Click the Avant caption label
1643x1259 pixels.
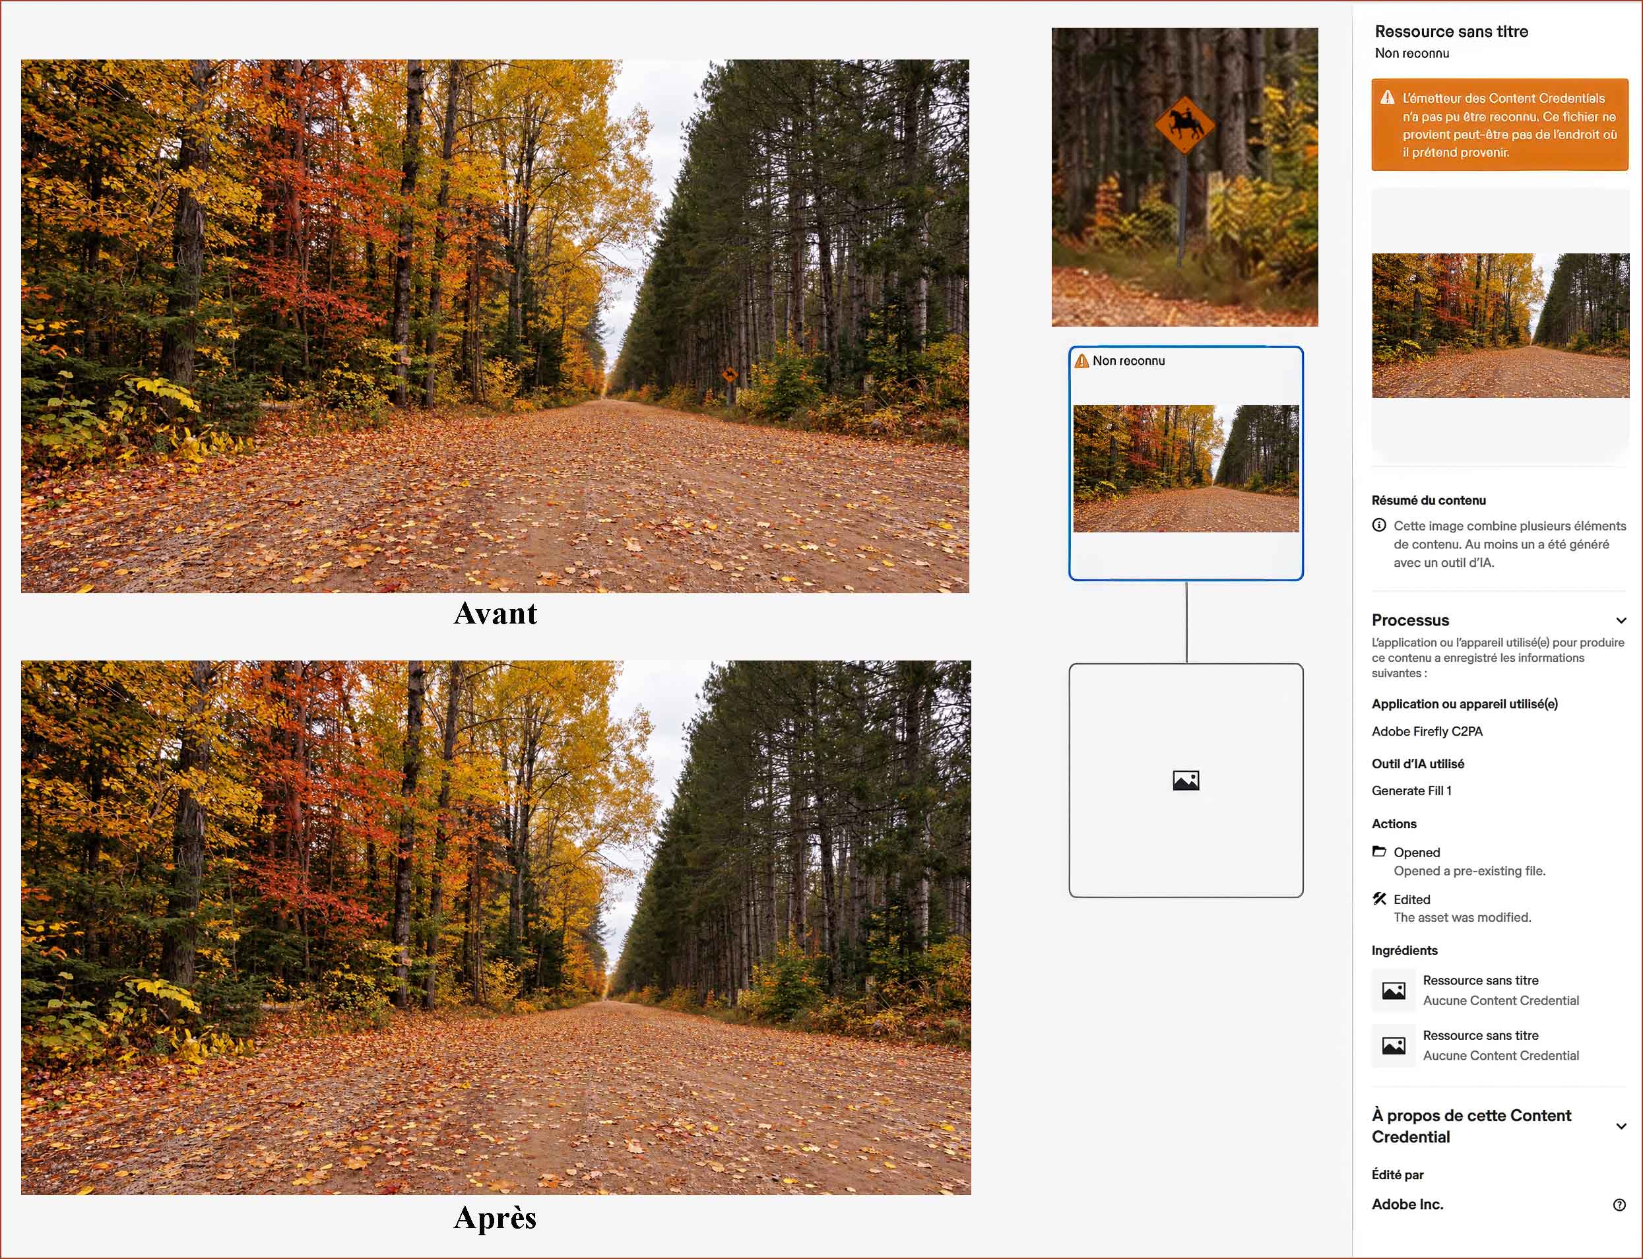(496, 614)
